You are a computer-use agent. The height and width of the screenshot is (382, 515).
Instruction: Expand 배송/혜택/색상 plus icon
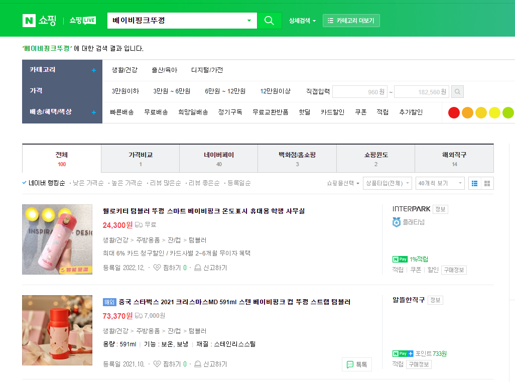(93, 112)
